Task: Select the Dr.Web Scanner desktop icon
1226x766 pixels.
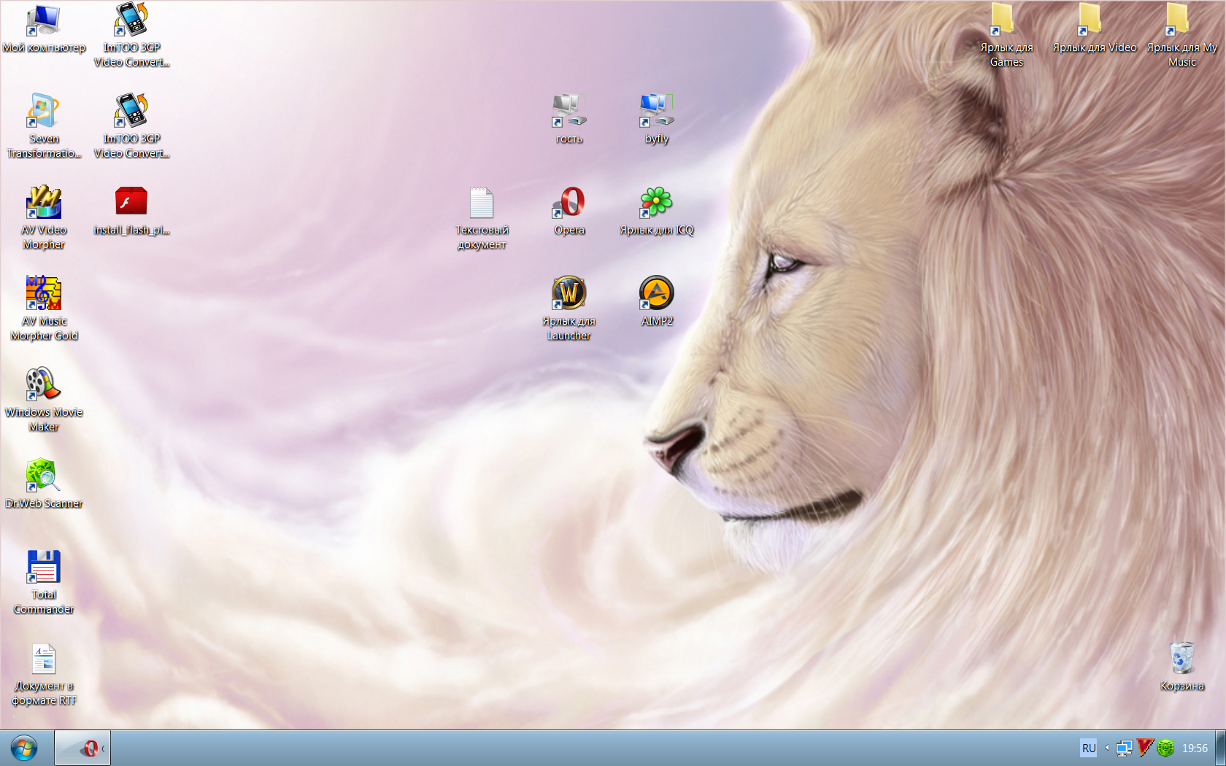Action: pos(44,476)
